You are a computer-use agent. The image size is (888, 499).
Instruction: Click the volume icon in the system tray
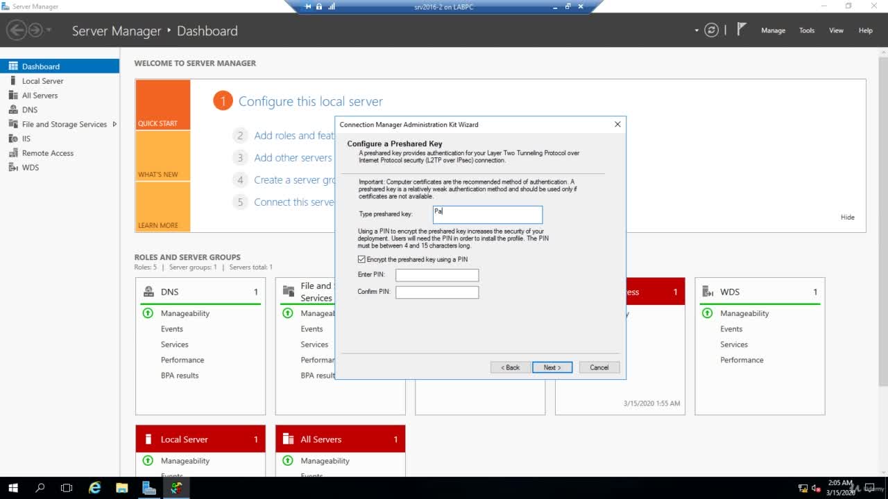point(815,488)
